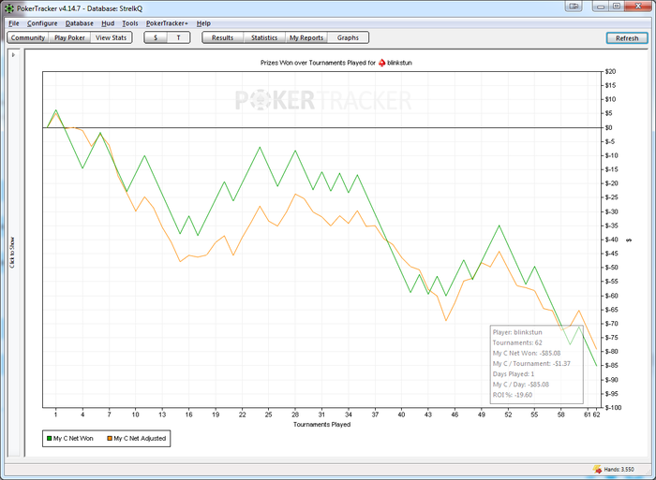This screenshot has height=480, width=656.
Task: Click x-axis tick label 62
Action: click(597, 415)
